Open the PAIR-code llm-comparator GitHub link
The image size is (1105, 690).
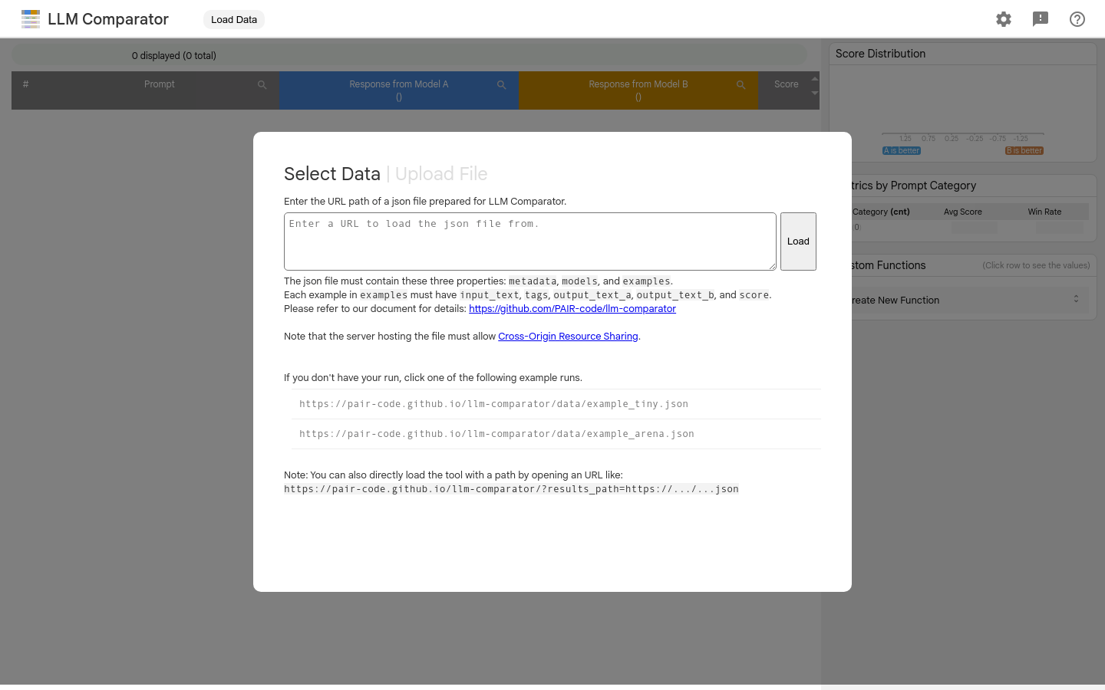[x=572, y=309]
